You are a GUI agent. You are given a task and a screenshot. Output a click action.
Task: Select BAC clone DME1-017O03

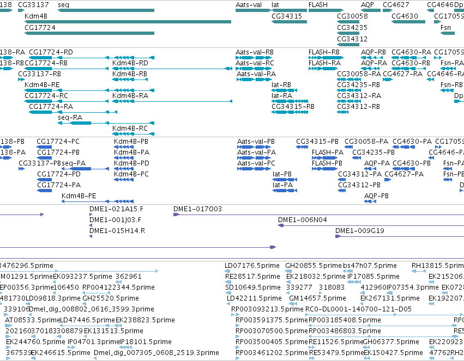[x=198, y=209]
